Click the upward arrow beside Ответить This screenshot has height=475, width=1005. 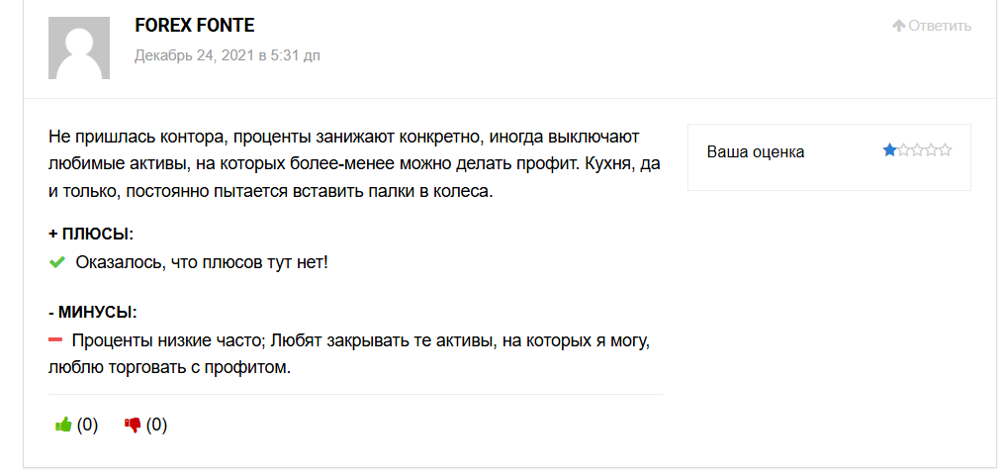[898, 26]
